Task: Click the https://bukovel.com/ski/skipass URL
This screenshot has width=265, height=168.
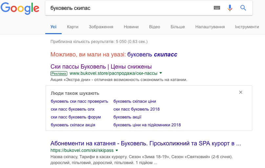Action: [x=82, y=150]
